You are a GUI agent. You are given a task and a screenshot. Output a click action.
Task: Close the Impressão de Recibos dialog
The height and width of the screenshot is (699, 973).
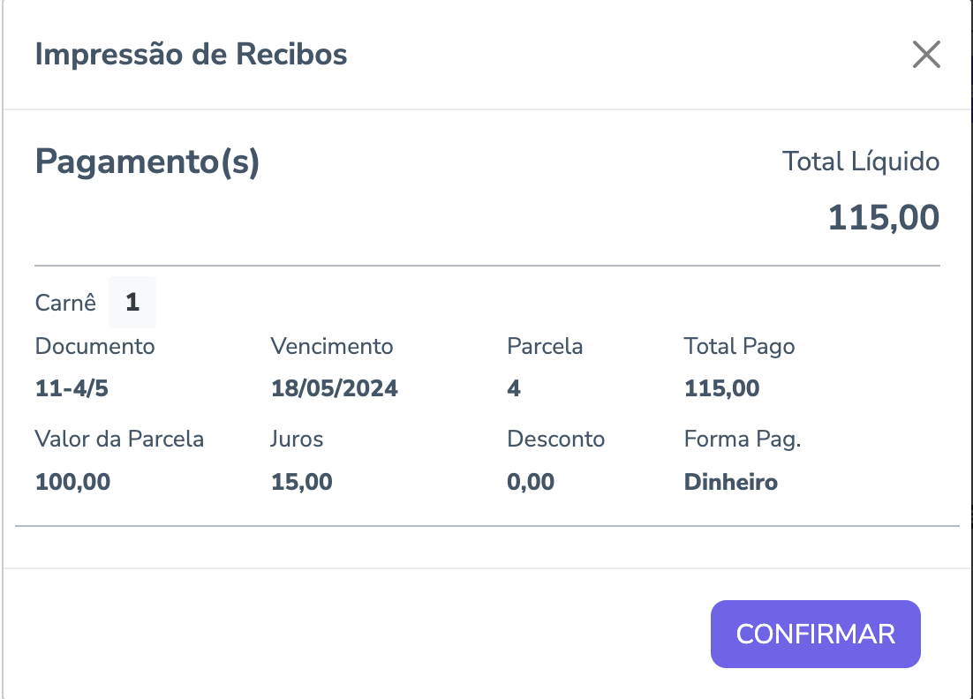point(925,55)
